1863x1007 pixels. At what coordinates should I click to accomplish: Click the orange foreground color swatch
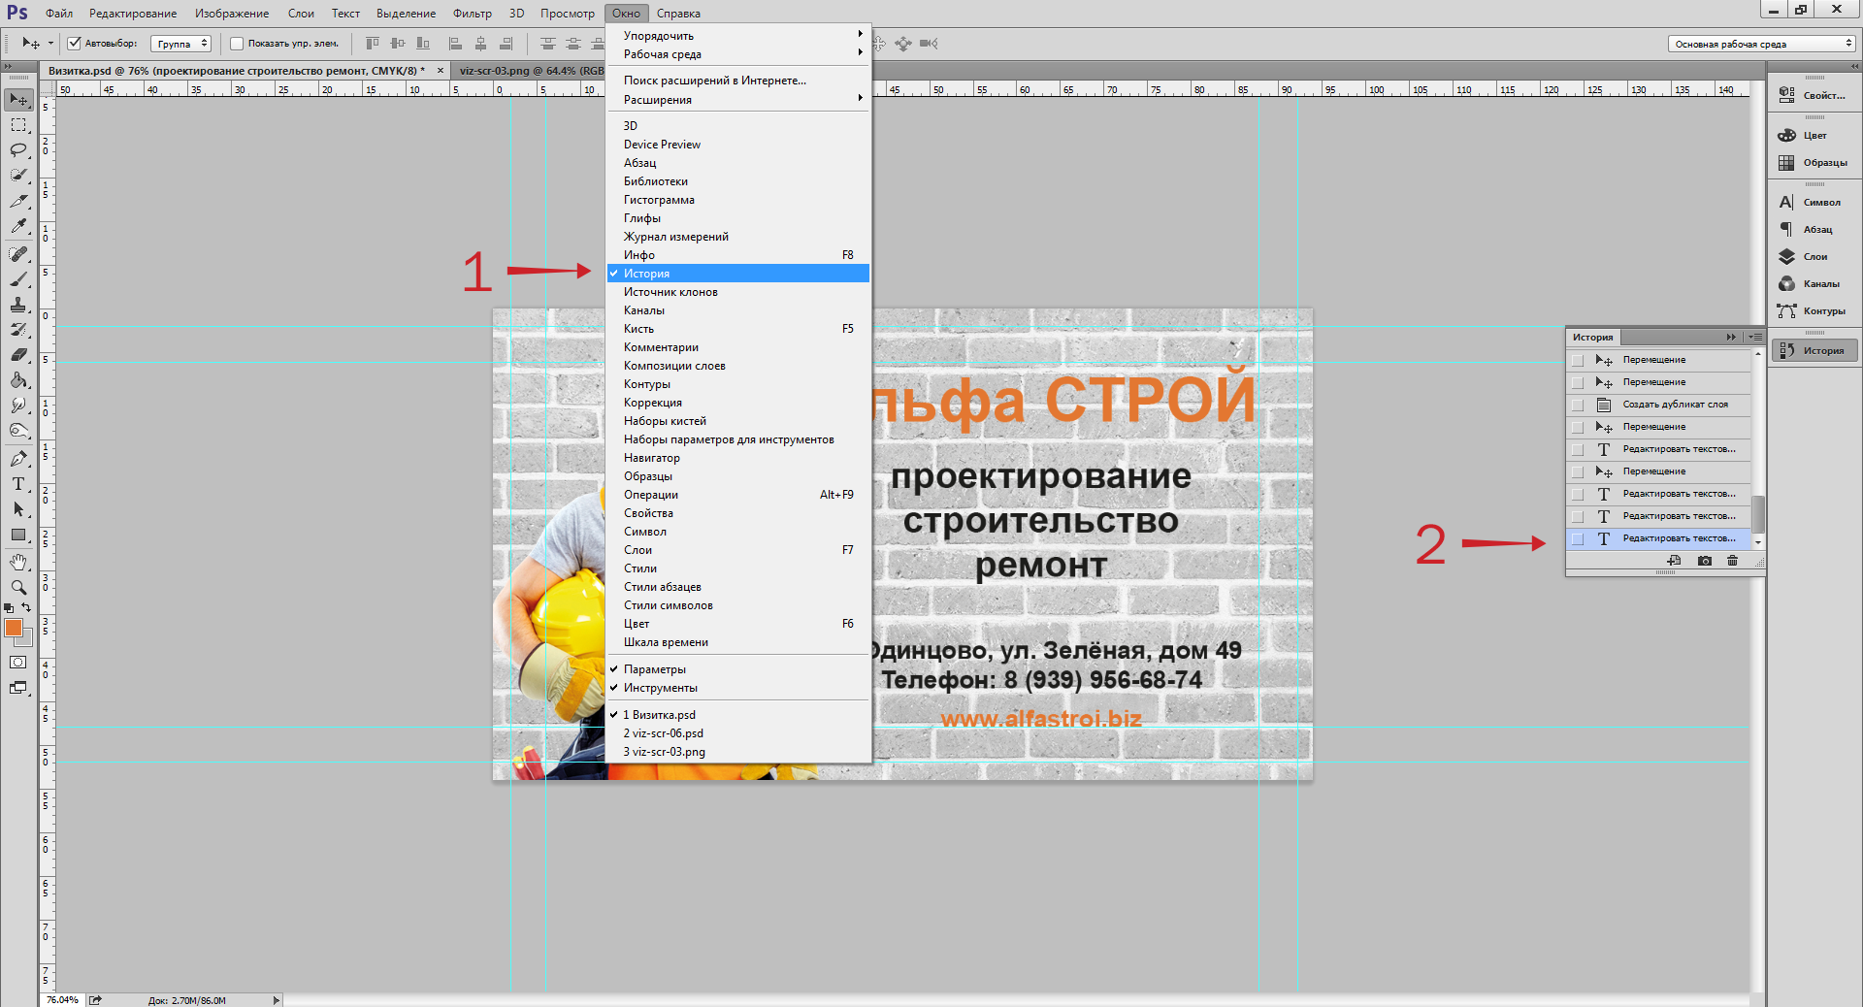coord(13,627)
